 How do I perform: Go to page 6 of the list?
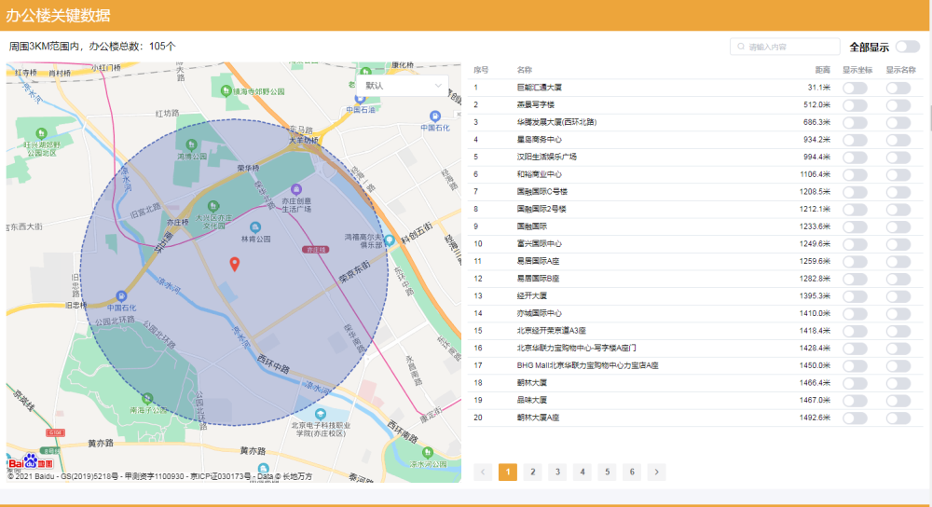(x=632, y=472)
